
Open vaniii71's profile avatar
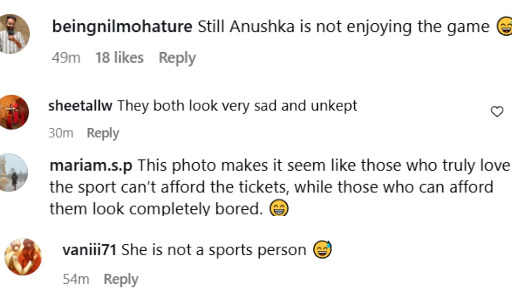pos(23,257)
